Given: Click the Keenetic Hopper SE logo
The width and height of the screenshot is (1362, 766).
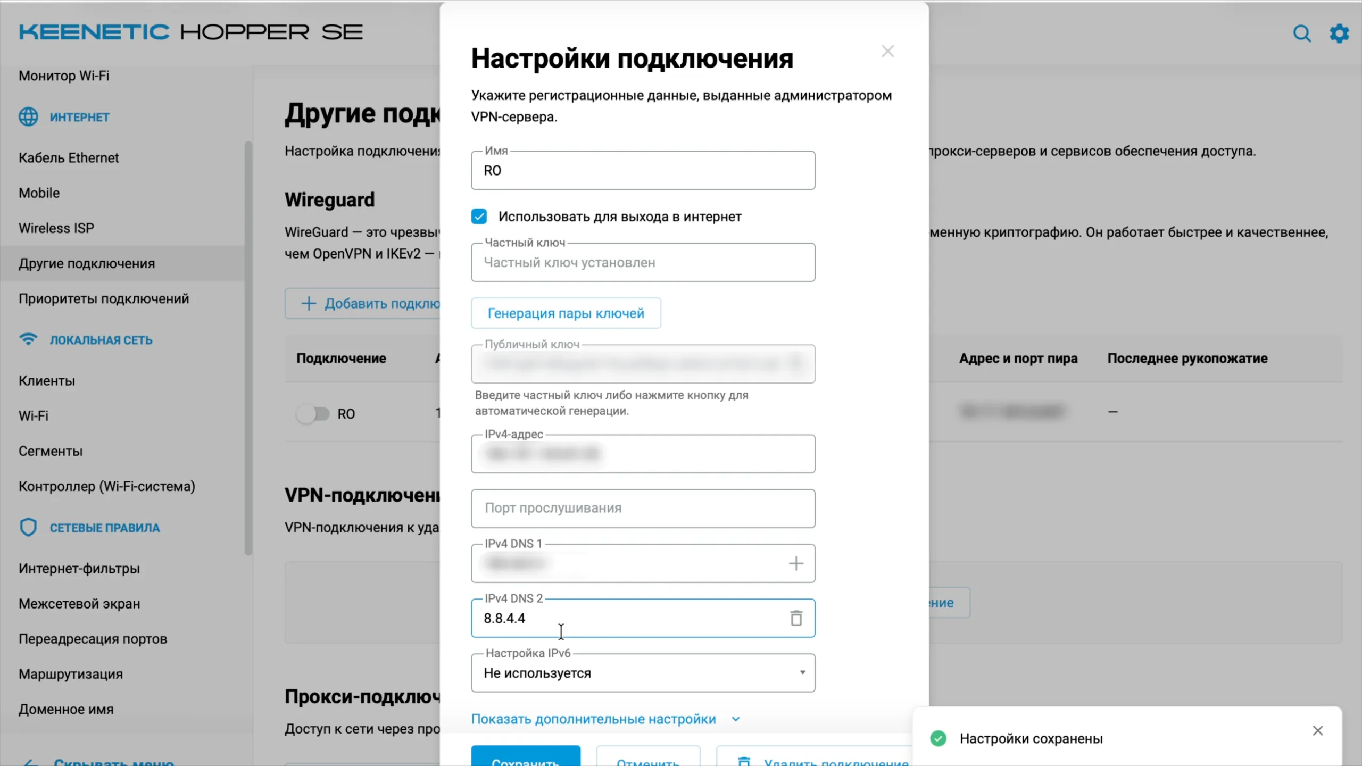Looking at the screenshot, I should (190, 32).
